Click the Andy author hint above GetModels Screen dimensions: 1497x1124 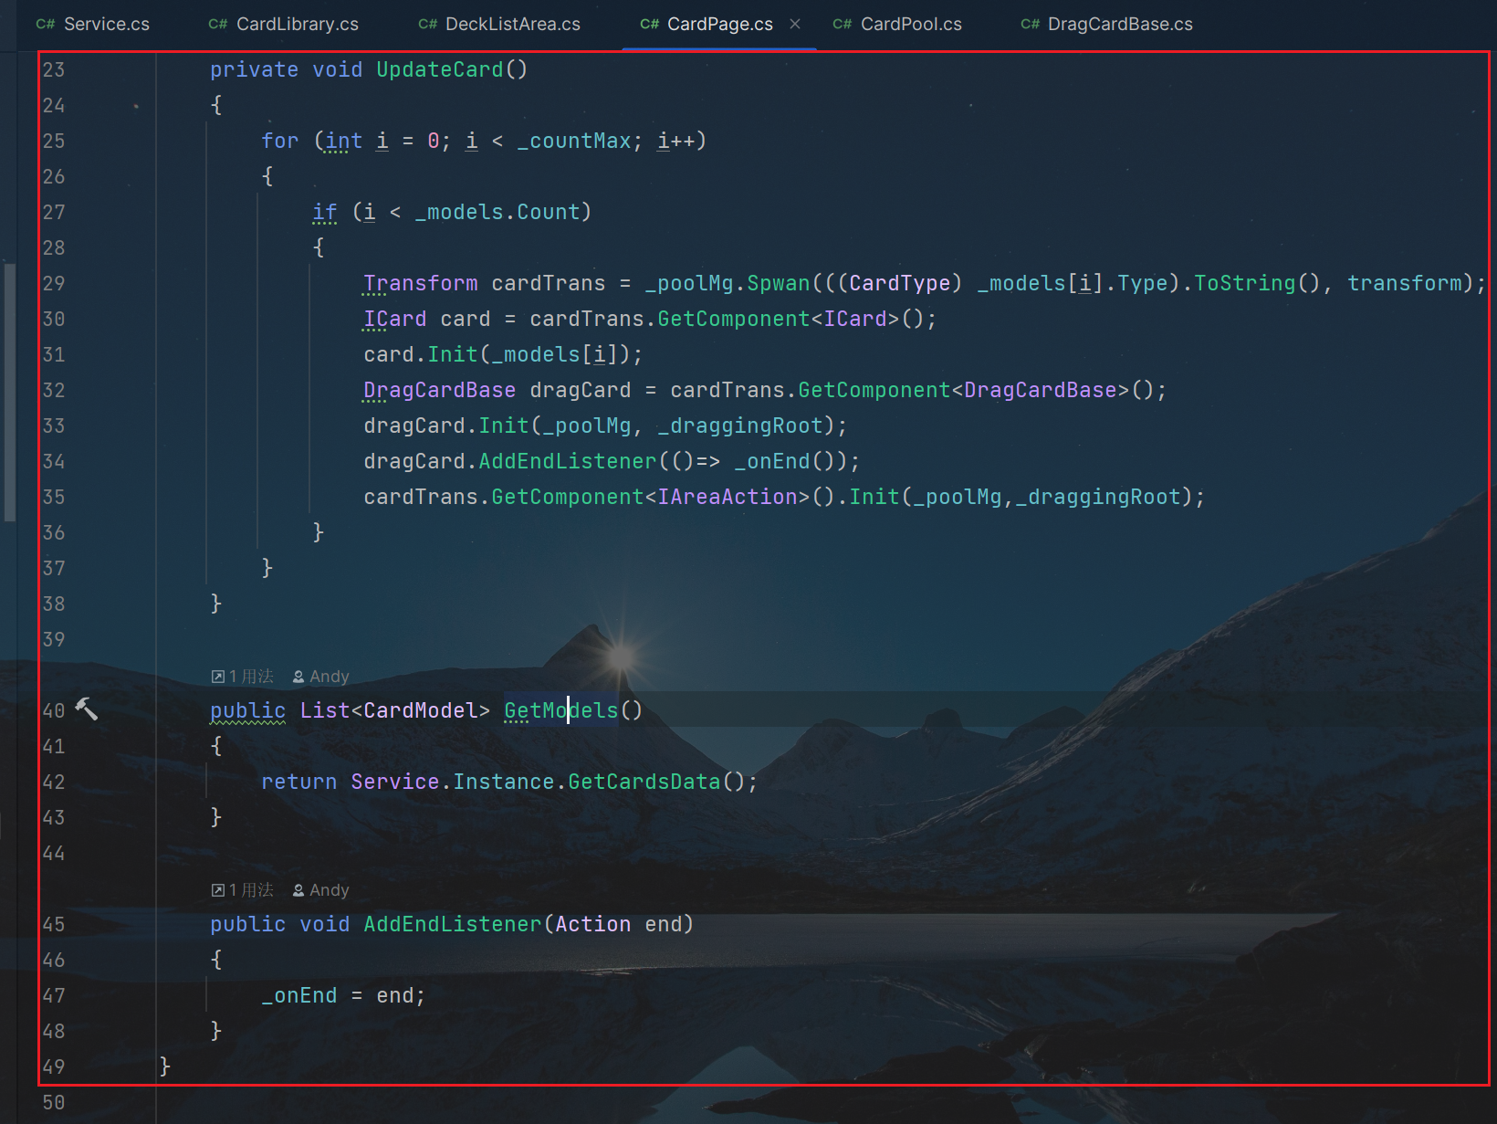[320, 677]
